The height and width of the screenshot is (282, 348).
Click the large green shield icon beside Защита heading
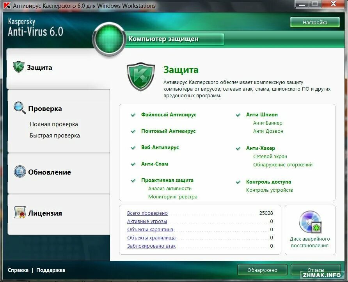point(140,77)
